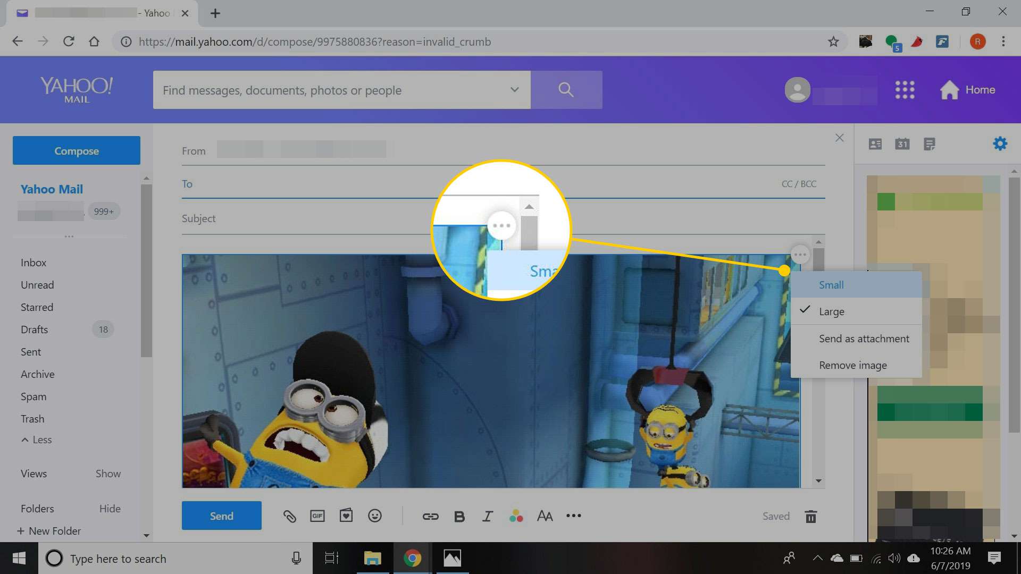
Task: Show more formatting options in compose toolbar
Action: [574, 516]
